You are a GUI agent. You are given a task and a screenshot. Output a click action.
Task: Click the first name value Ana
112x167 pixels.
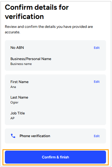[x=13, y=87]
